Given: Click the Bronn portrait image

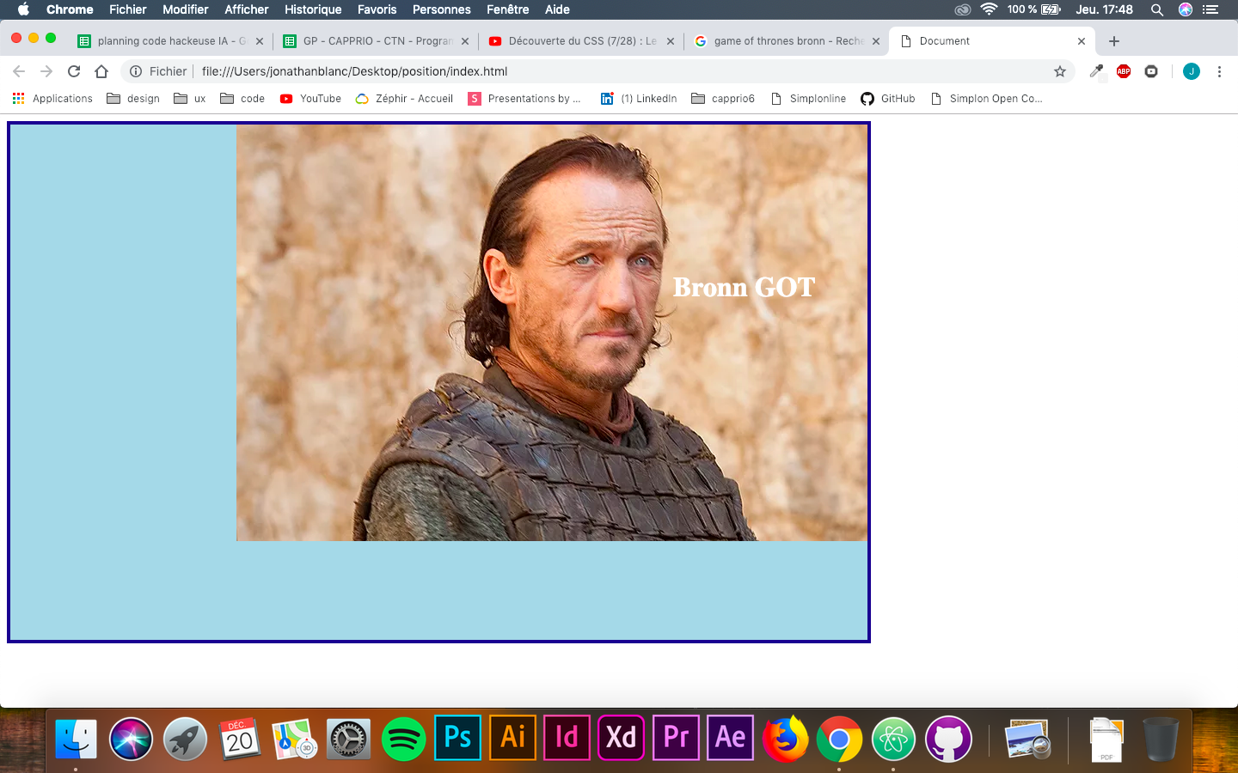Looking at the screenshot, I should [552, 333].
